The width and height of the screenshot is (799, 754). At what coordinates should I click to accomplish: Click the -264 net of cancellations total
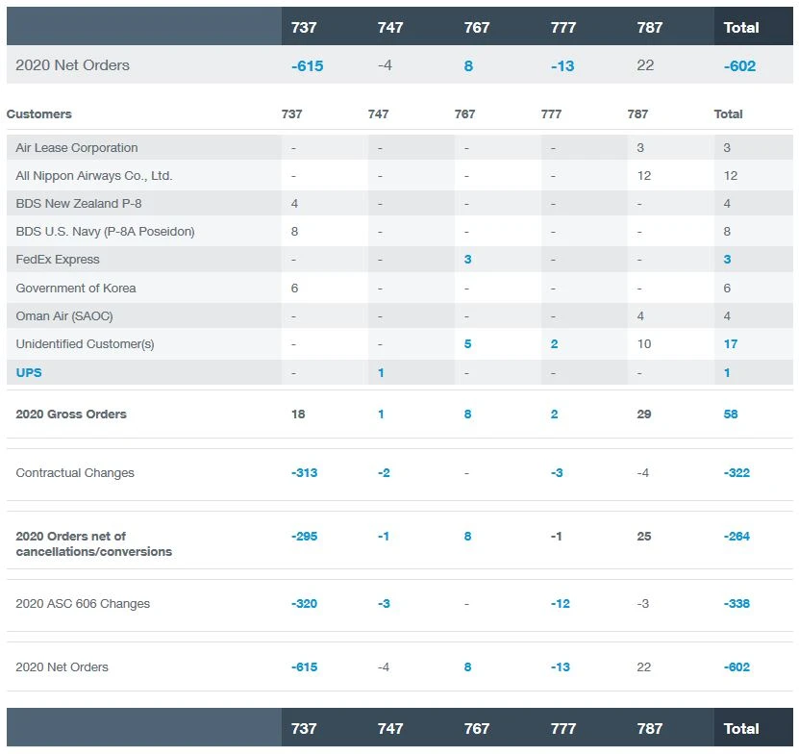tap(737, 537)
